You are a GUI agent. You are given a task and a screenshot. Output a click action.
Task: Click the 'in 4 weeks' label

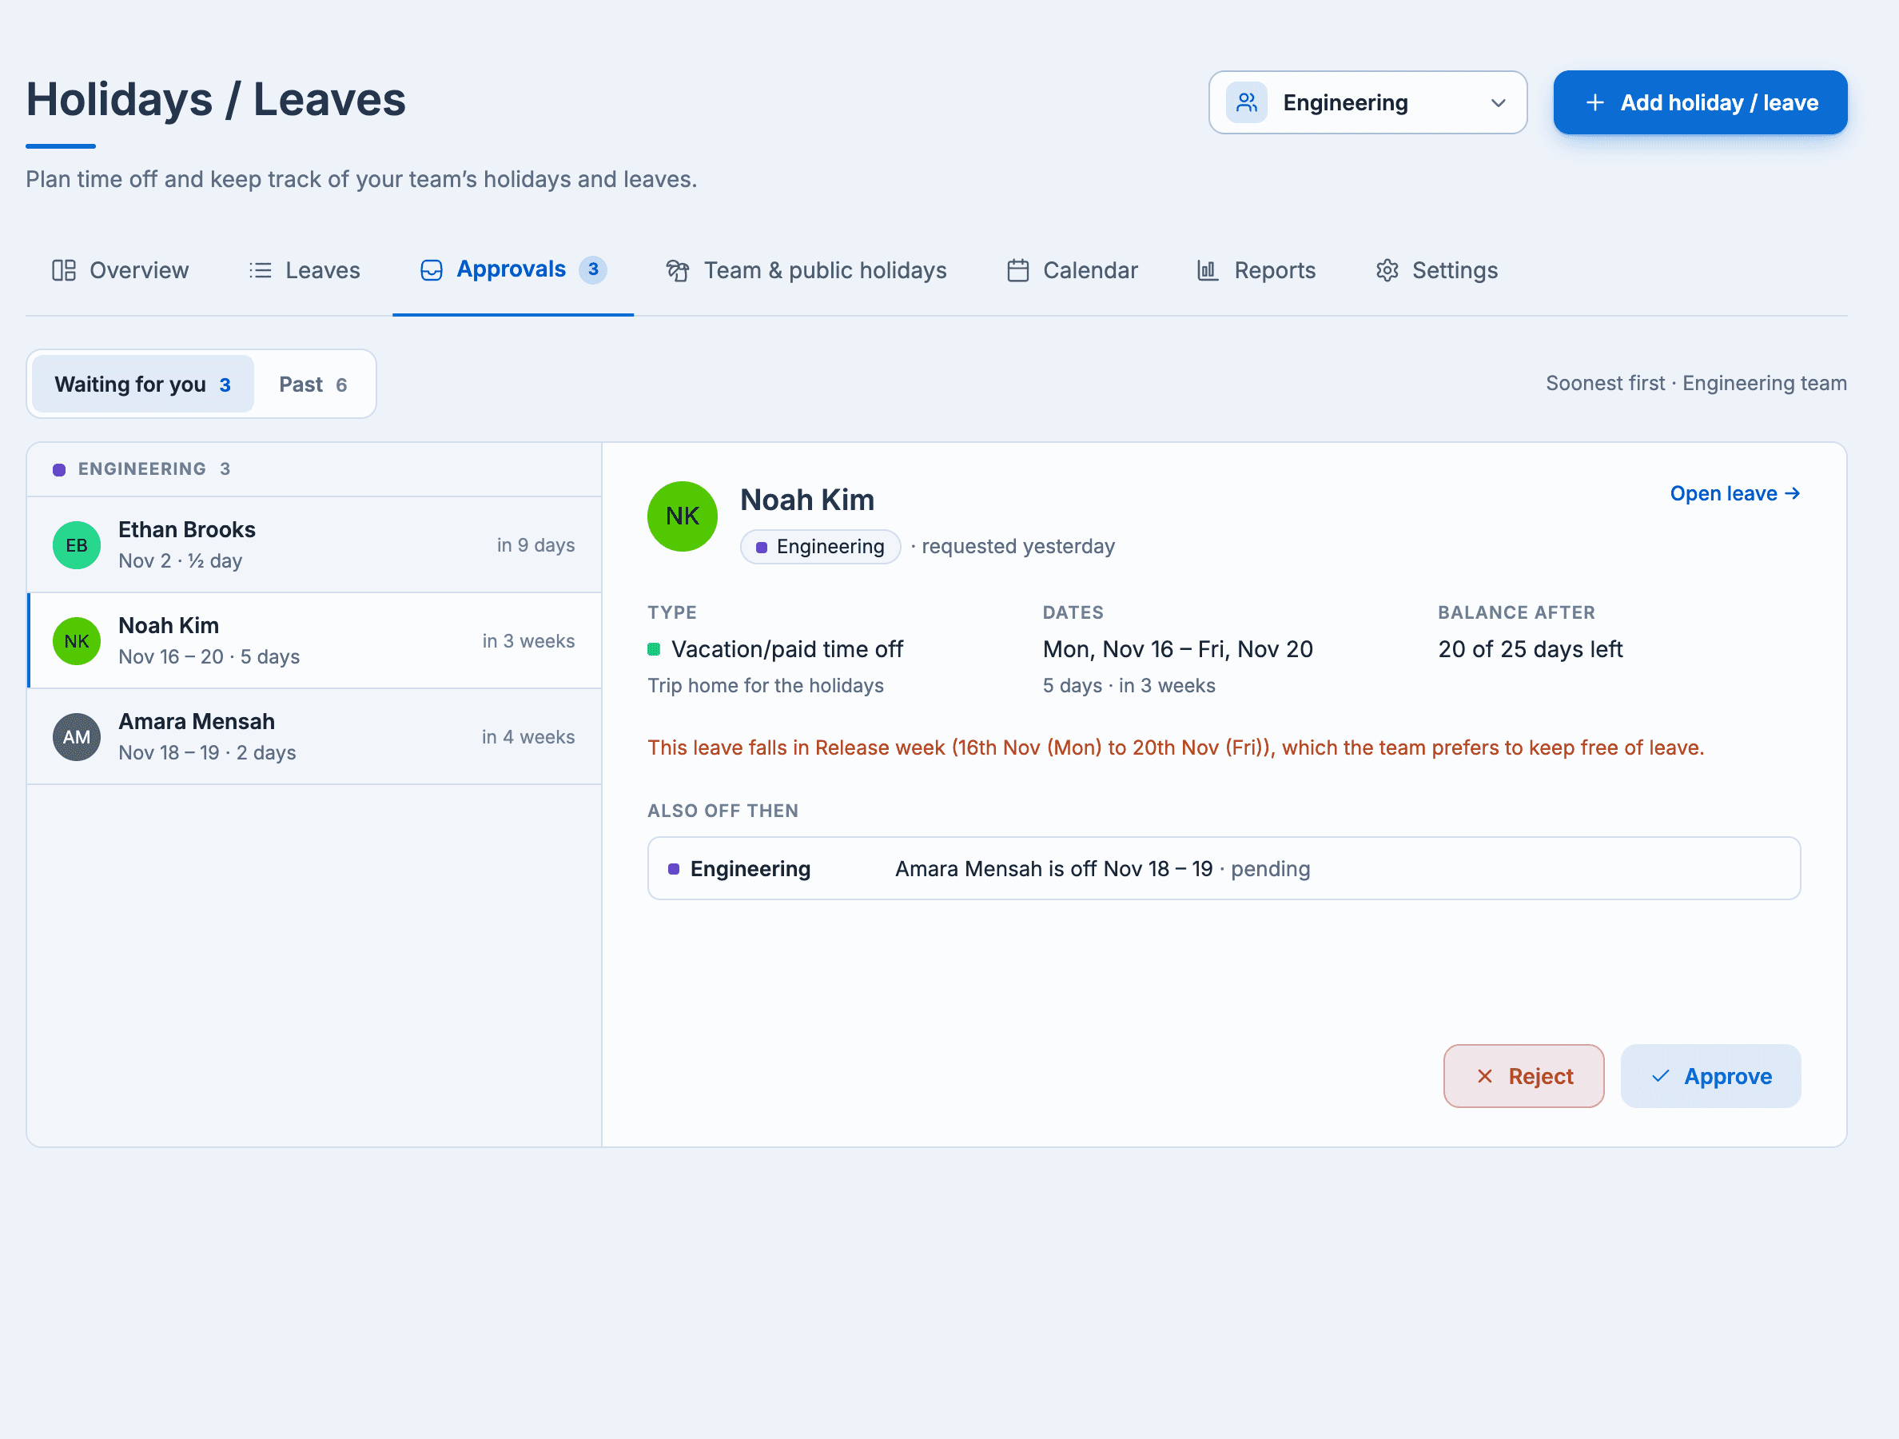[x=528, y=736]
